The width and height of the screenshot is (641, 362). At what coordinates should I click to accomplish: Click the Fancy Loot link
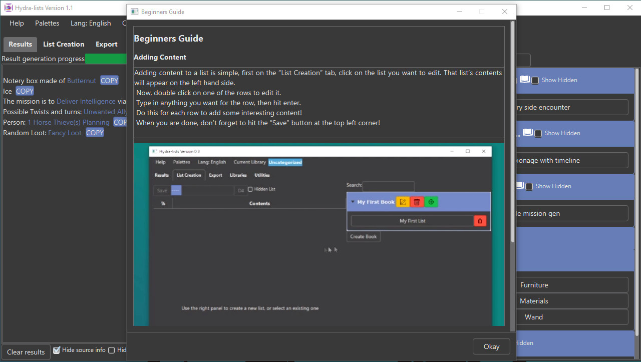(x=65, y=133)
